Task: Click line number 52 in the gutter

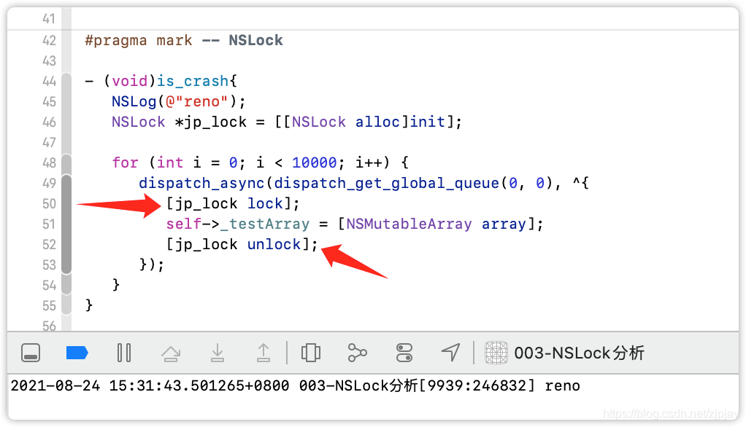Action: coord(49,245)
